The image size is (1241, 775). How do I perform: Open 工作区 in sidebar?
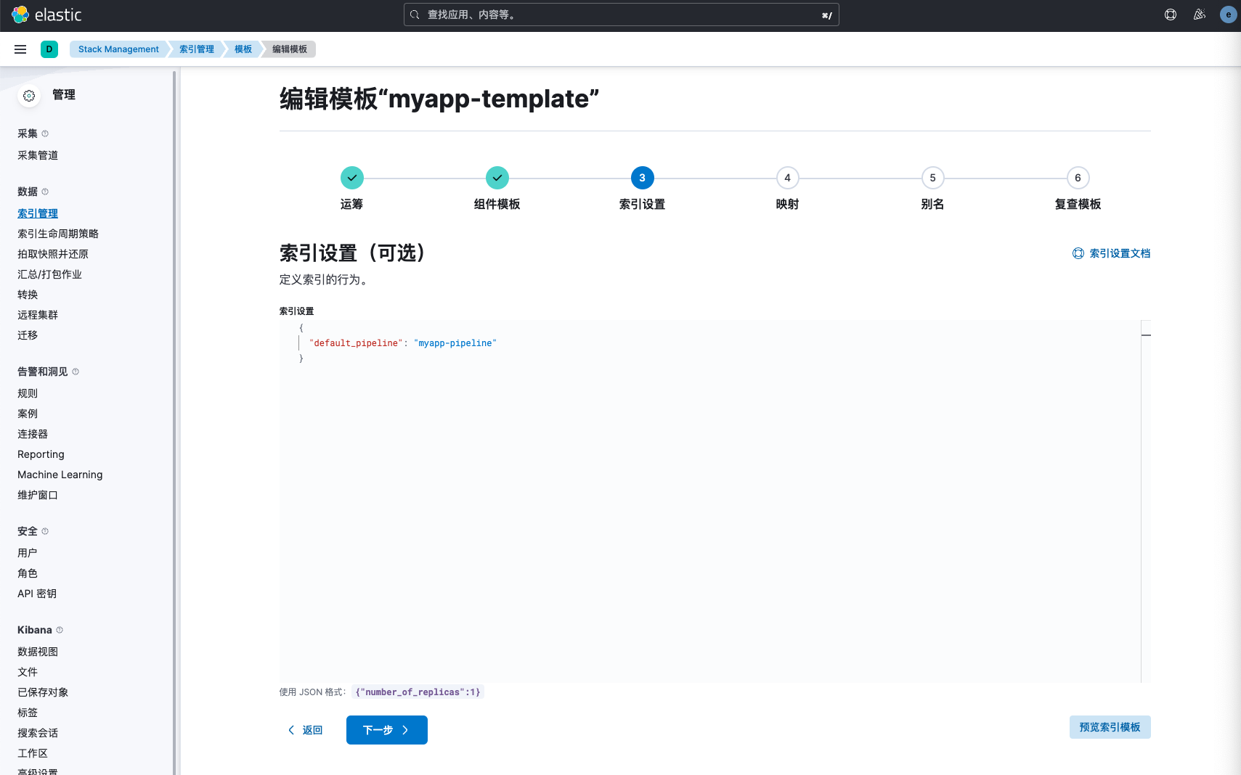coord(33,753)
